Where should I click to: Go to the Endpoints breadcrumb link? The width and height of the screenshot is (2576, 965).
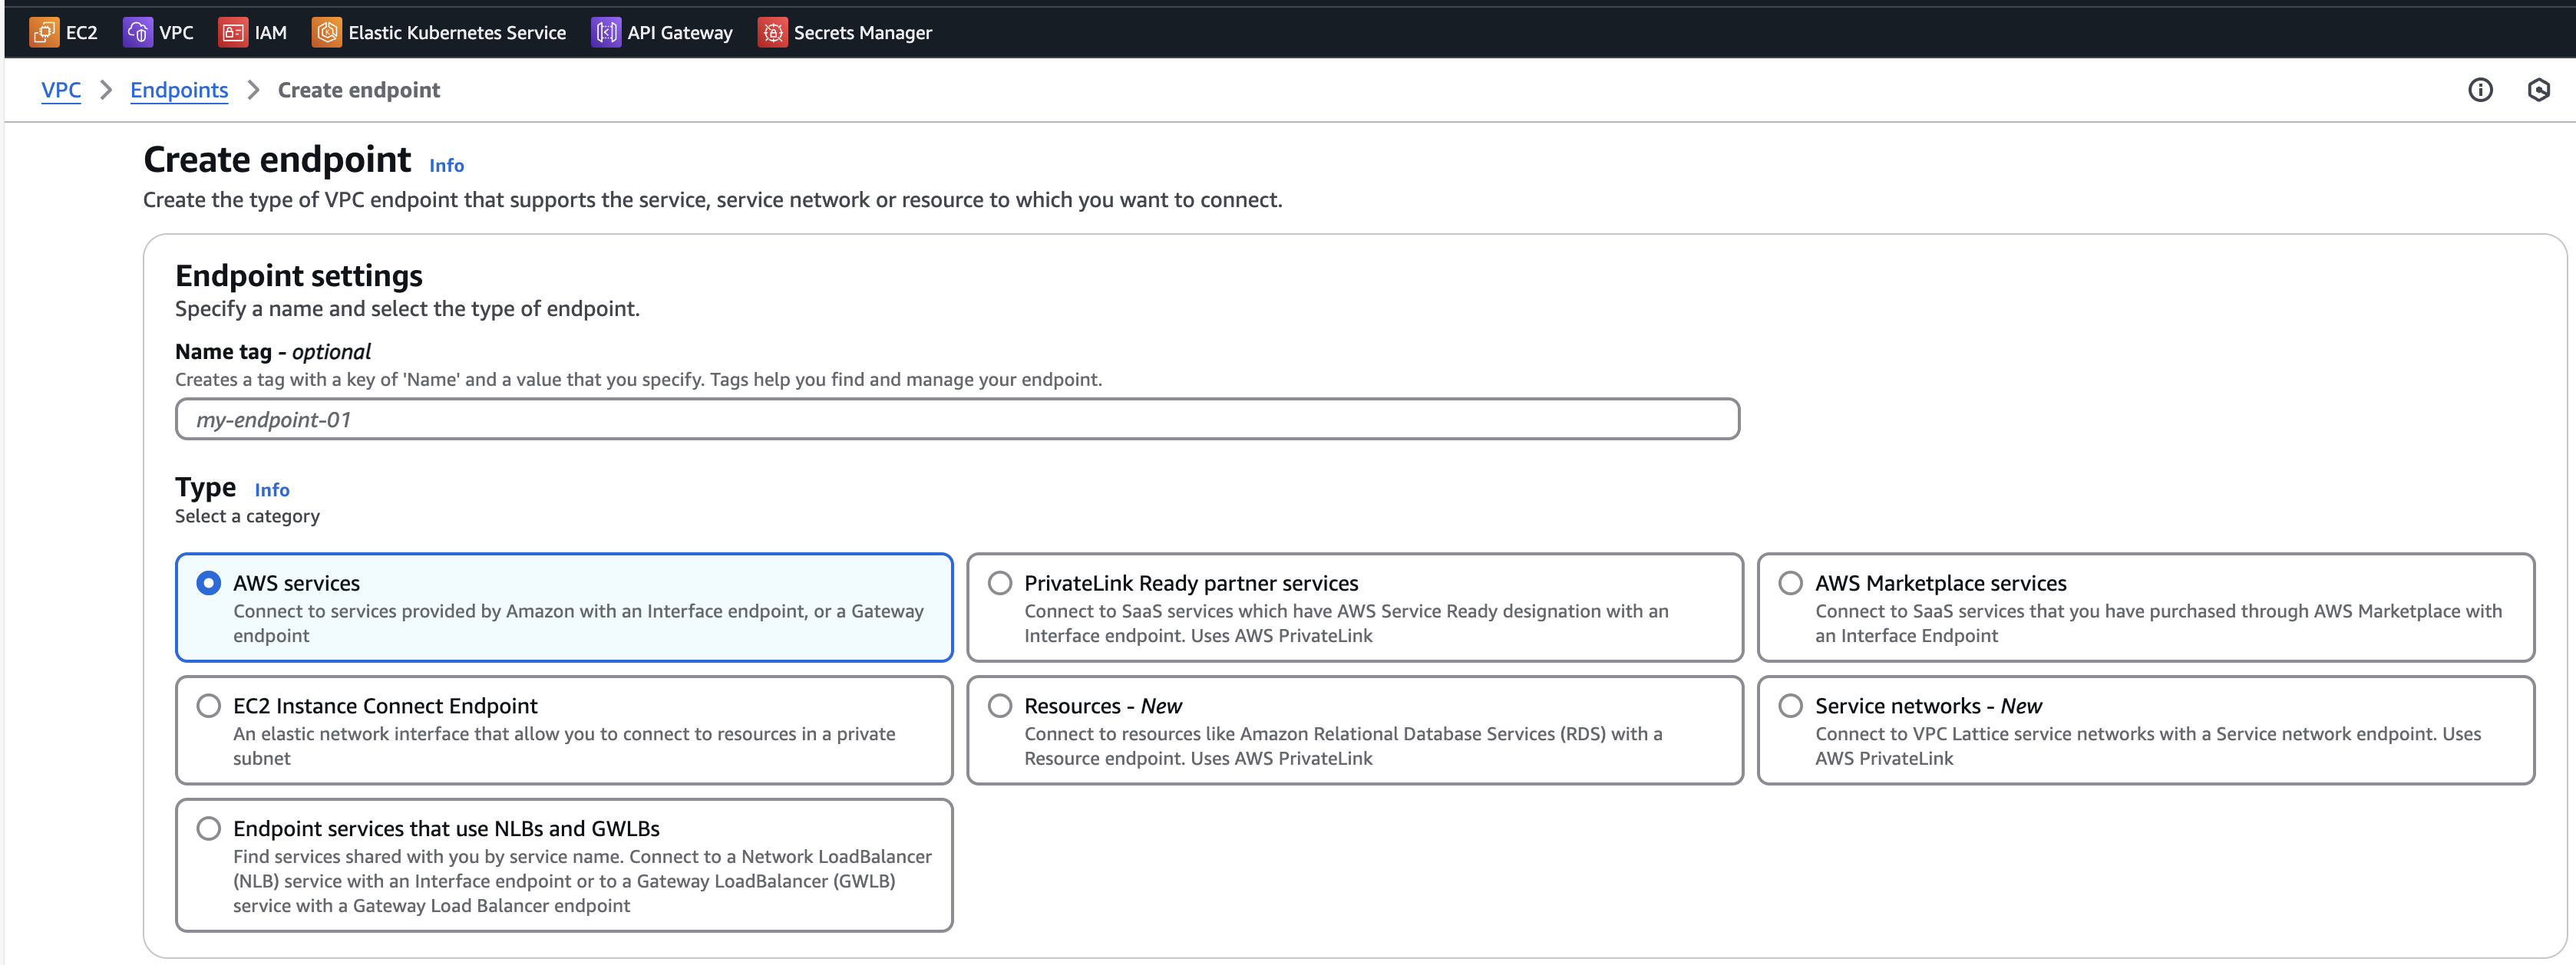pos(179,90)
